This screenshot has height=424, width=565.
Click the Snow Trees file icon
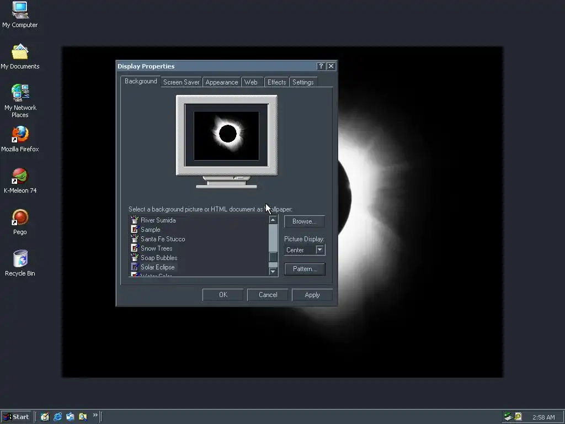(x=135, y=248)
